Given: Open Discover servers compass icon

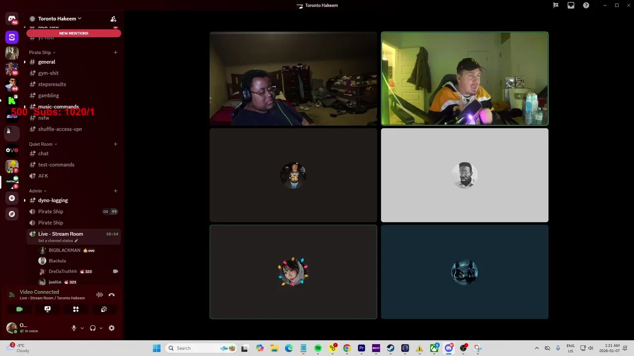Looking at the screenshot, I should pos(12,214).
